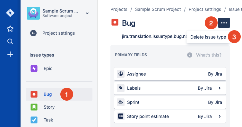Click the plus create icon
The image size is (242, 127).
point(10,54)
